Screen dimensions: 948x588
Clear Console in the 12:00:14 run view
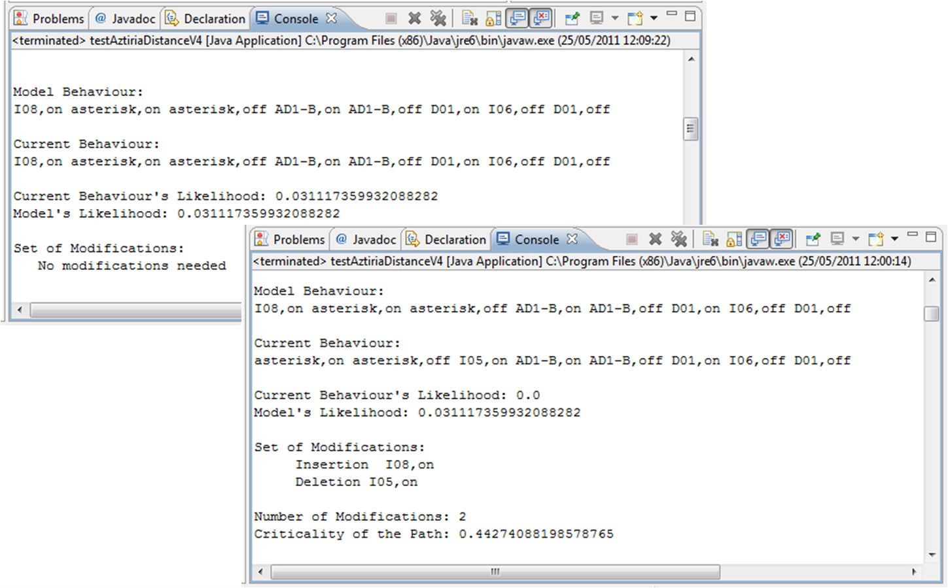(x=711, y=239)
